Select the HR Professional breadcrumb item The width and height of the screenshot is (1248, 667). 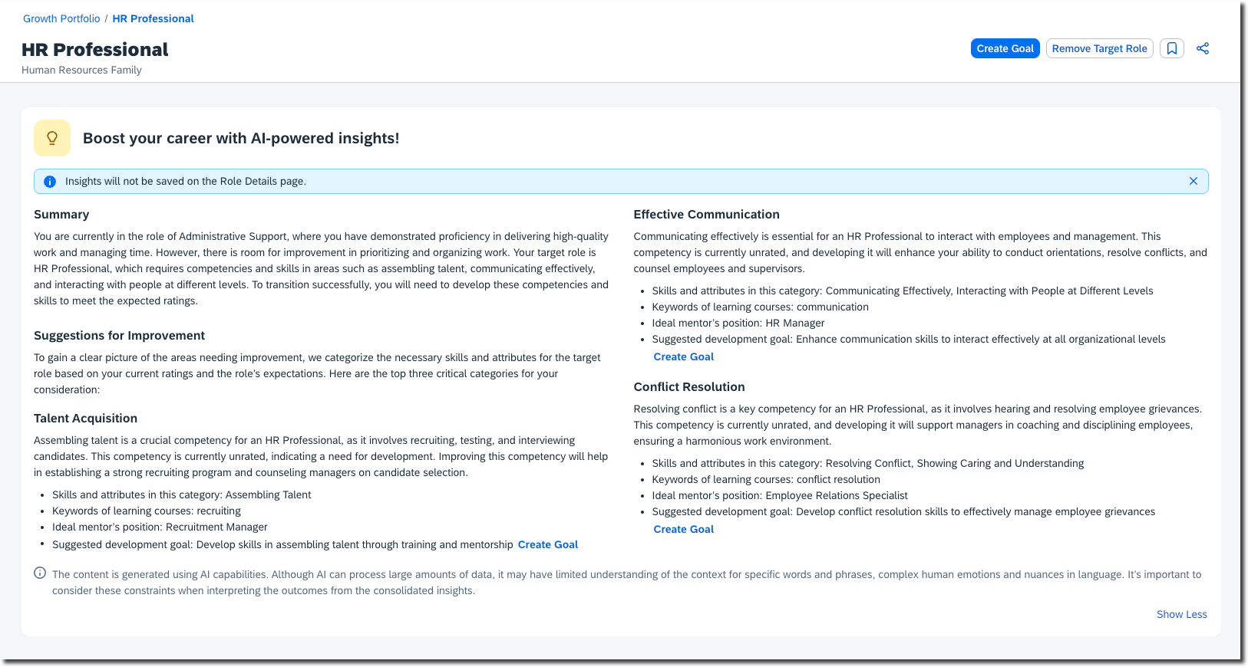pyautogui.click(x=153, y=18)
